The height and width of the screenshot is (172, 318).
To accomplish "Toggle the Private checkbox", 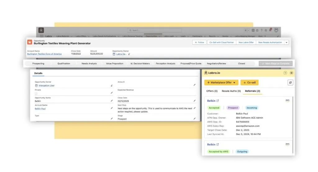I will [x=36, y=93].
